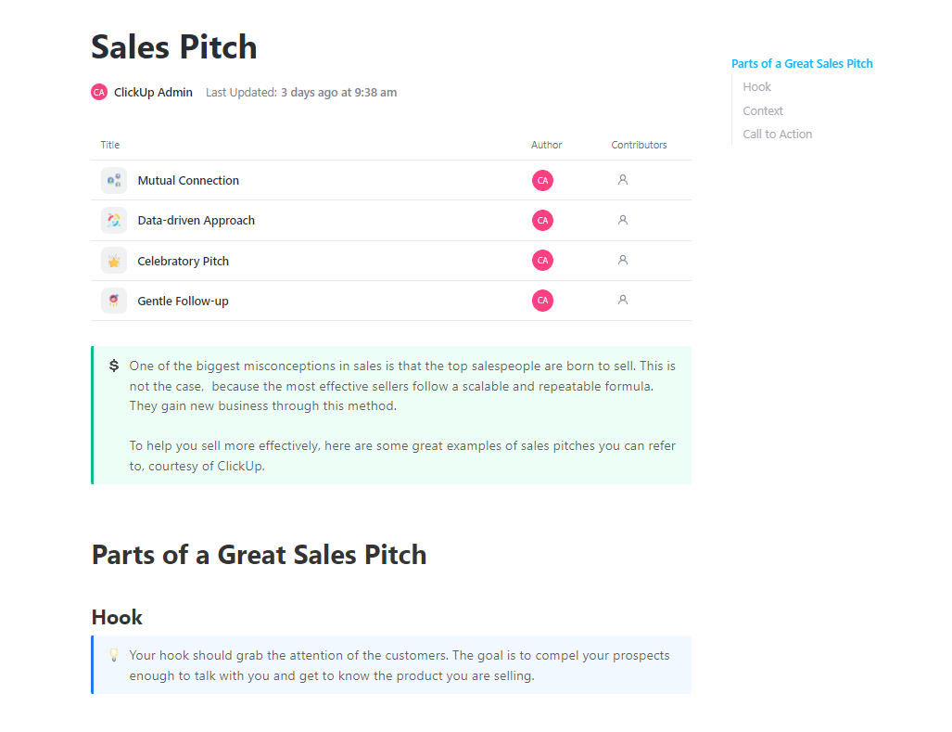Click the star icon beside Celebratory Pitch

[113, 260]
